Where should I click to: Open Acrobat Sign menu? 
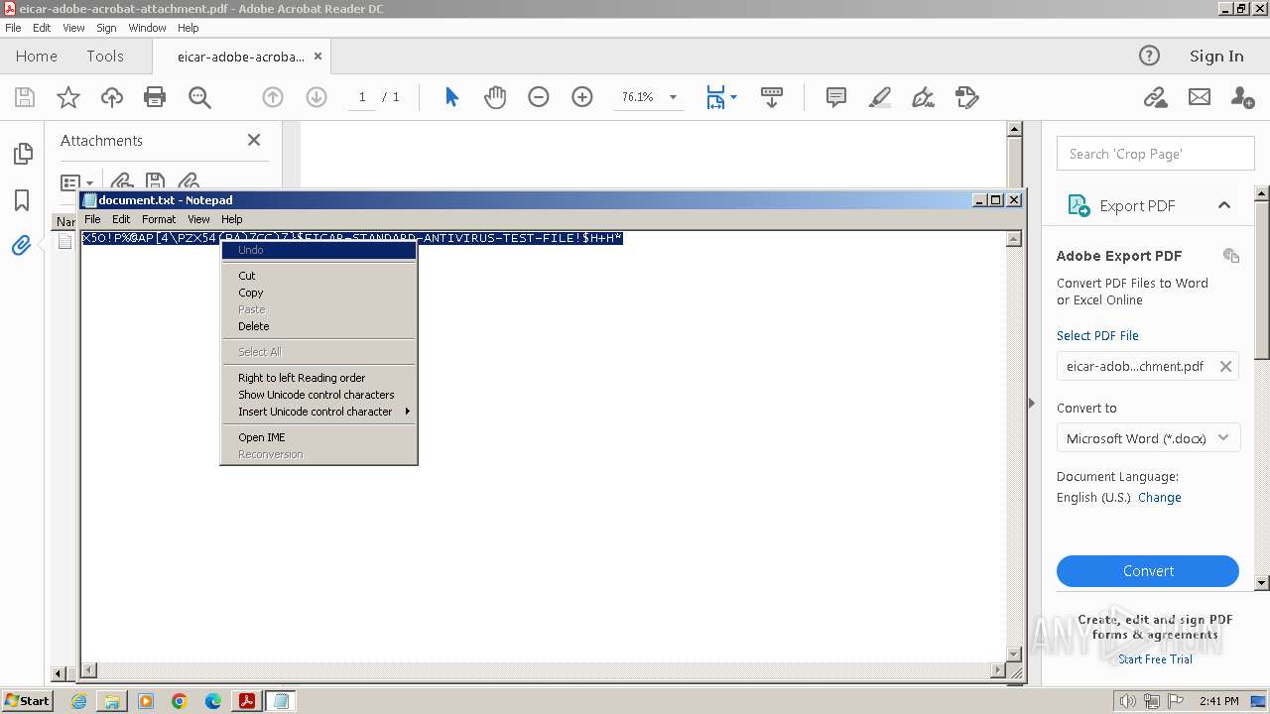click(106, 28)
